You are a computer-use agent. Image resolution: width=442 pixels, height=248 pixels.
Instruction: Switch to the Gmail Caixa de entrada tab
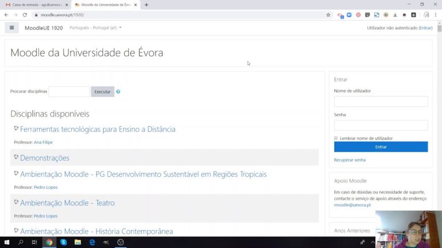pyautogui.click(x=36, y=5)
